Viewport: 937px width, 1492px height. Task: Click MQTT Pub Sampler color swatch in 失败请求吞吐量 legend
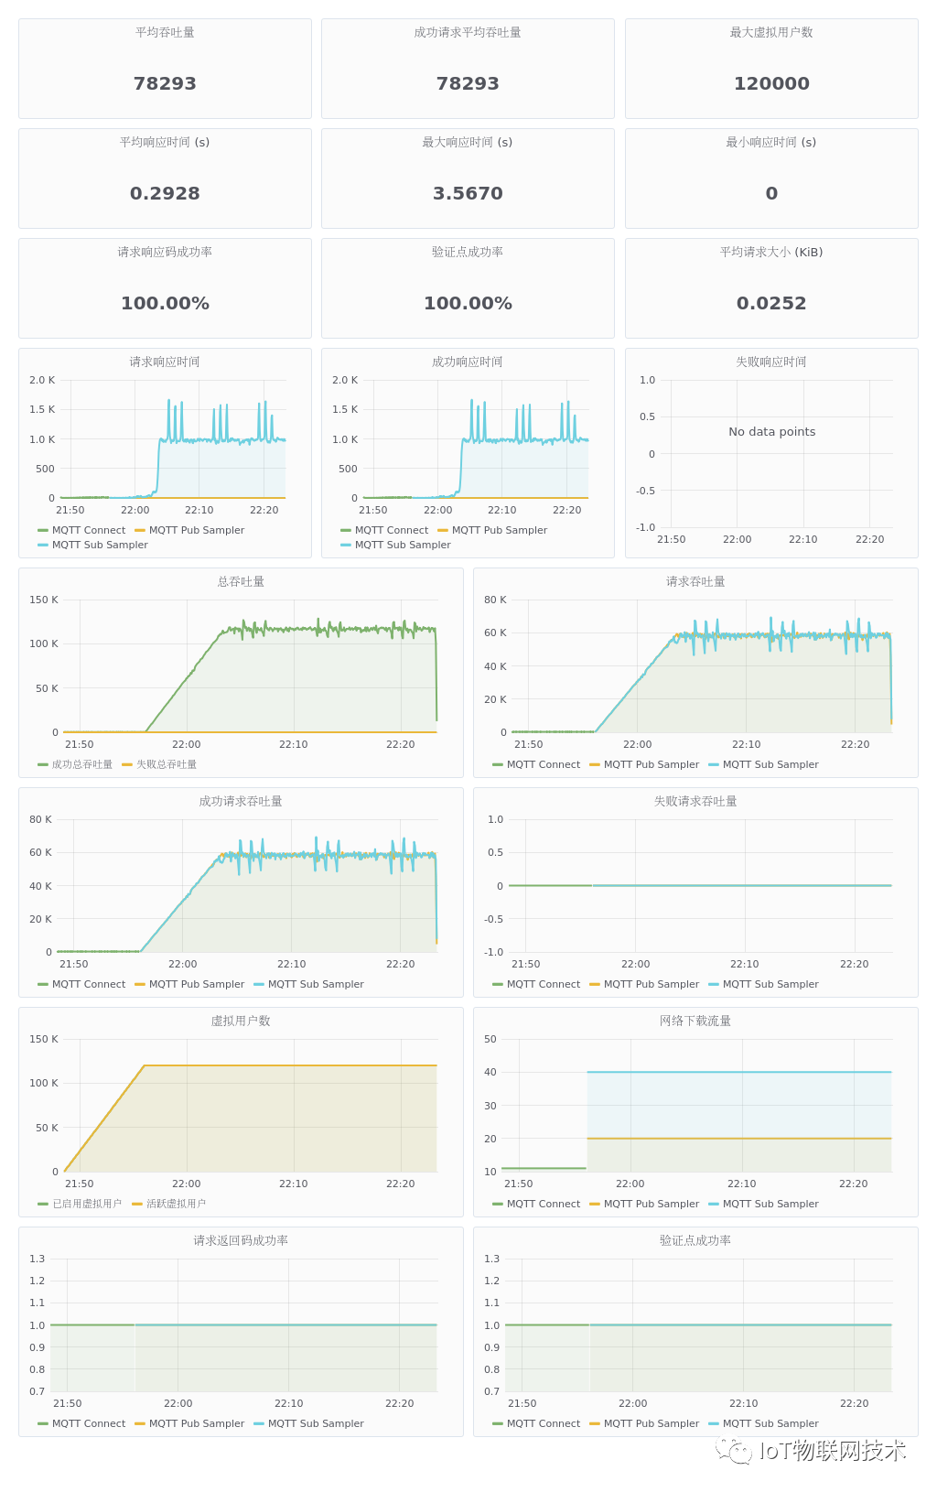(x=595, y=985)
